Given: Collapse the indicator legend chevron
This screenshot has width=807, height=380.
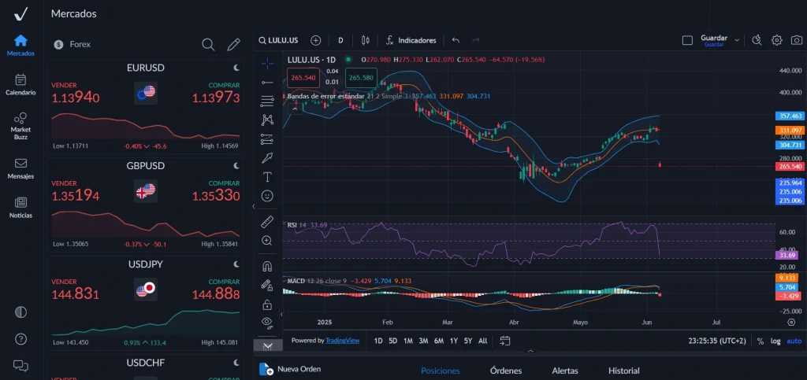Looking at the screenshot, I should point(295,109).
